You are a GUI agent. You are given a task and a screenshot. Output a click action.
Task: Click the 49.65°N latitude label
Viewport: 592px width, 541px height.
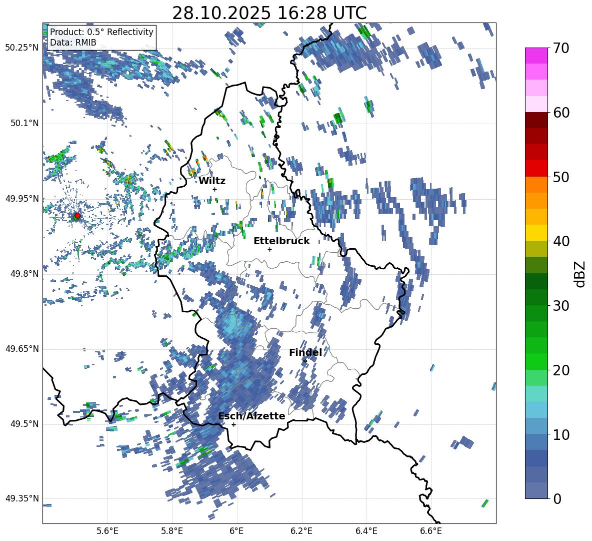pyautogui.click(x=22, y=349)
